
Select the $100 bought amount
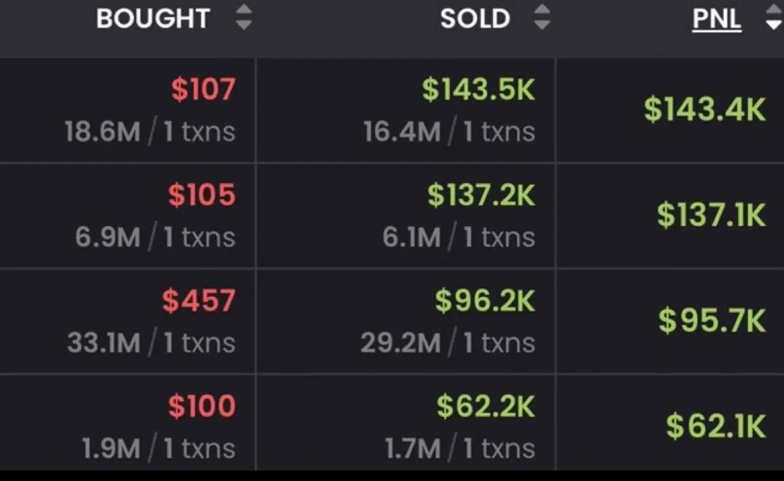202,406
